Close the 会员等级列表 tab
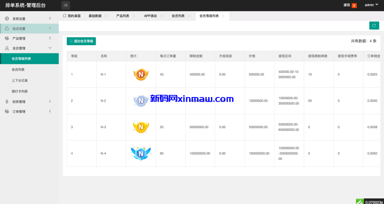This screenshot has height=204, width=384. pyautogui.click(x=223, y=16)
